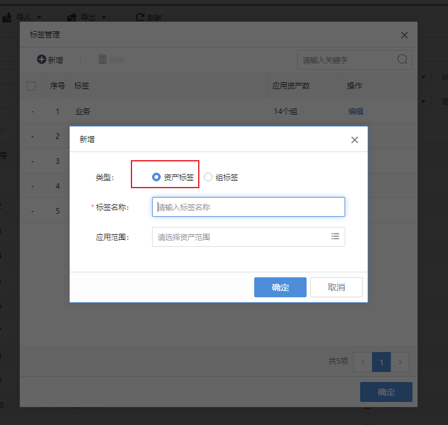Close the 新增 dialog with X
This screenshot has width=448, height=425.
click(355, 140)
